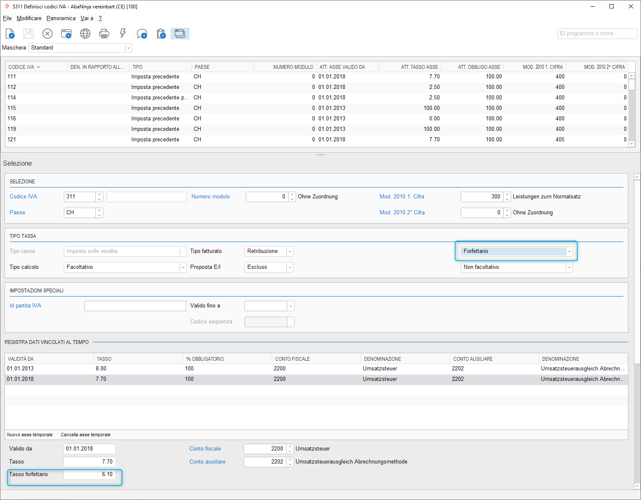This screenshot has width=641, height=500.
Task: Click the Tasso forfettario input field
Action: [89, 474]
